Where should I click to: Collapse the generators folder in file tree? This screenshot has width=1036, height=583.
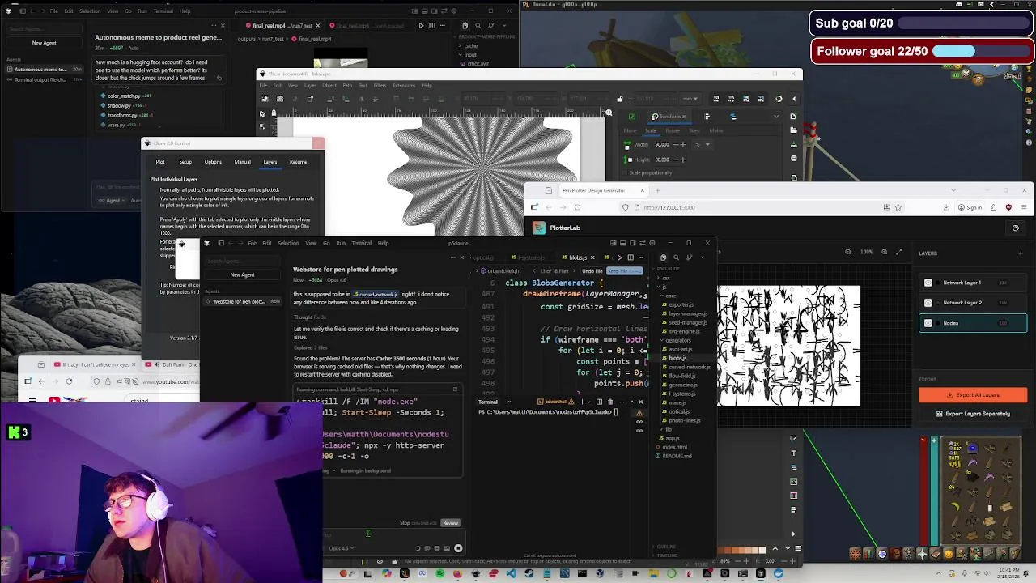tap(677, 340)
